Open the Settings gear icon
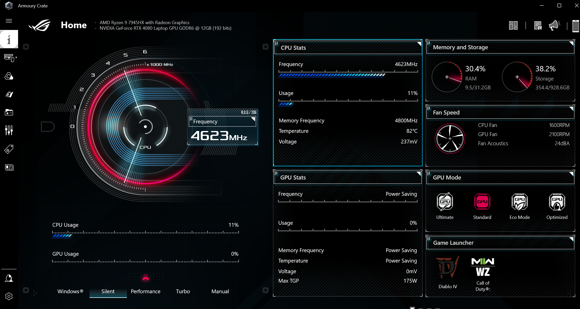This screenshot has width=580, height=309. click(x=9, y=296)
